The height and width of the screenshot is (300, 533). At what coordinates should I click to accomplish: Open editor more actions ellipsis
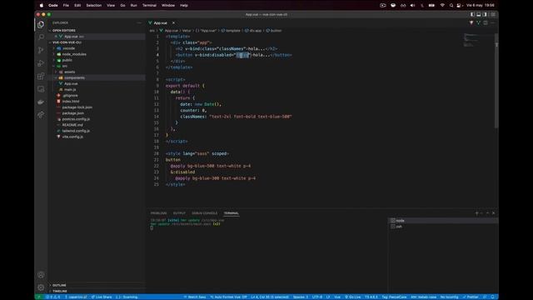click(x=492, y=22)
